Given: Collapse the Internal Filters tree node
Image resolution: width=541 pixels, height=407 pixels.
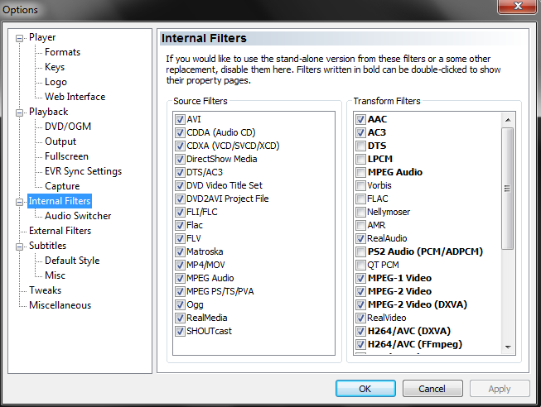Looking at the screenshot, I should [x=19, y=202].
